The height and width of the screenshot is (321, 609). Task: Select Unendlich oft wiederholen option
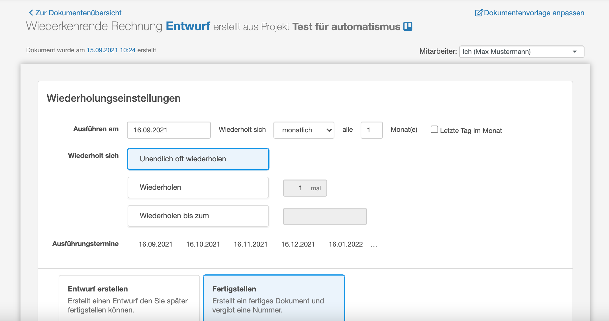(198, 159)
